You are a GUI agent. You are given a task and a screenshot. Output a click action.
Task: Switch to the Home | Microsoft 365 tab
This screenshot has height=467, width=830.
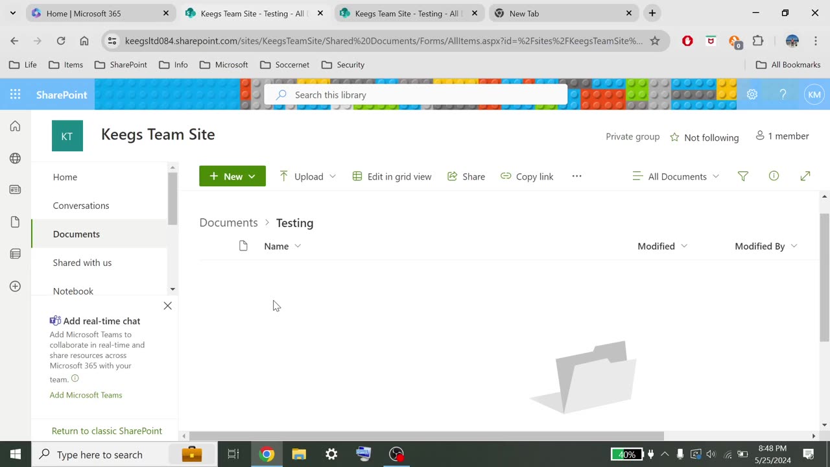tap(101, 13)
